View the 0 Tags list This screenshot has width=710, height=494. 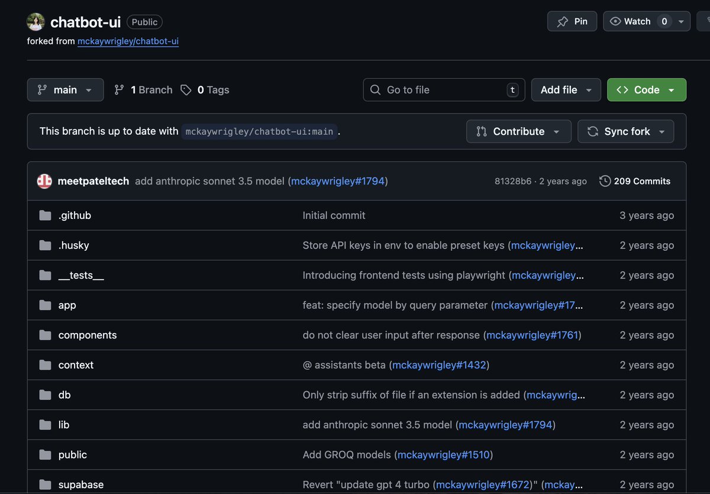(x=205, y=90)
